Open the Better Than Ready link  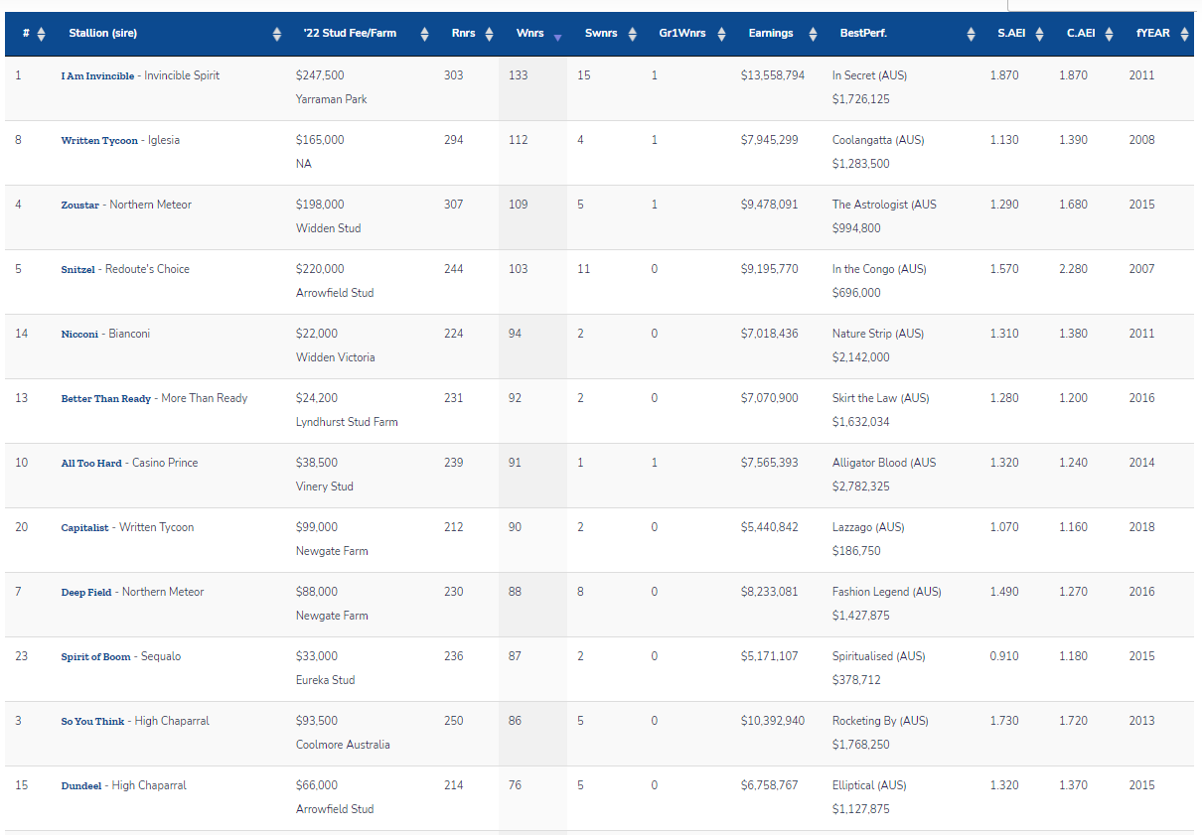click(105, 399)
